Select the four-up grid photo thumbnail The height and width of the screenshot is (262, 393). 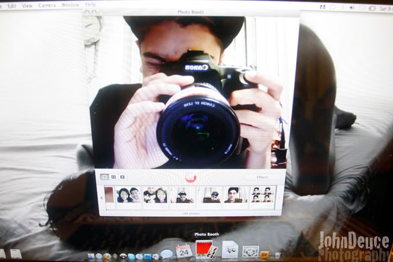pyautogui.click(x=262, y=195)
